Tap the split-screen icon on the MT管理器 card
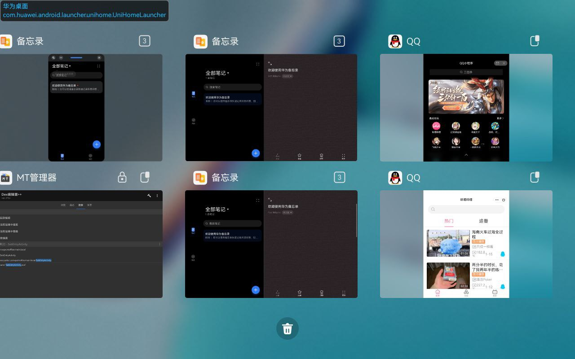This screenshot has height=359, width=575. click(x=145, y=177)
